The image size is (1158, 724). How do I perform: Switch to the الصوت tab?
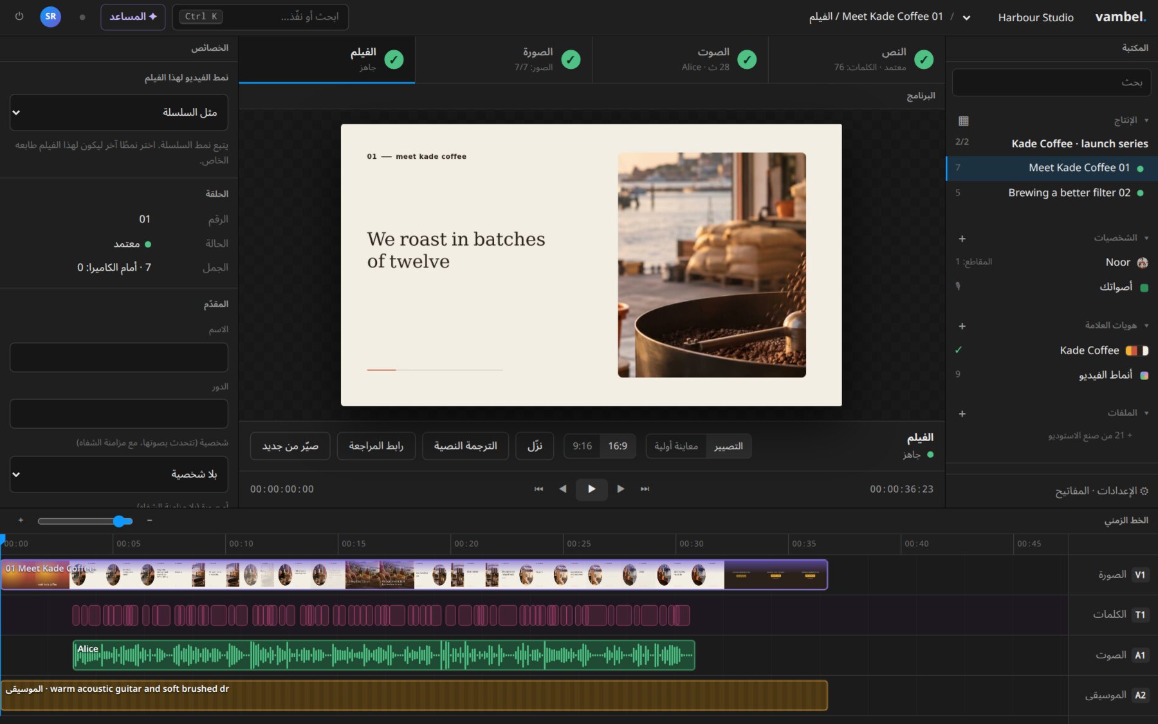(x=680, y=60)
